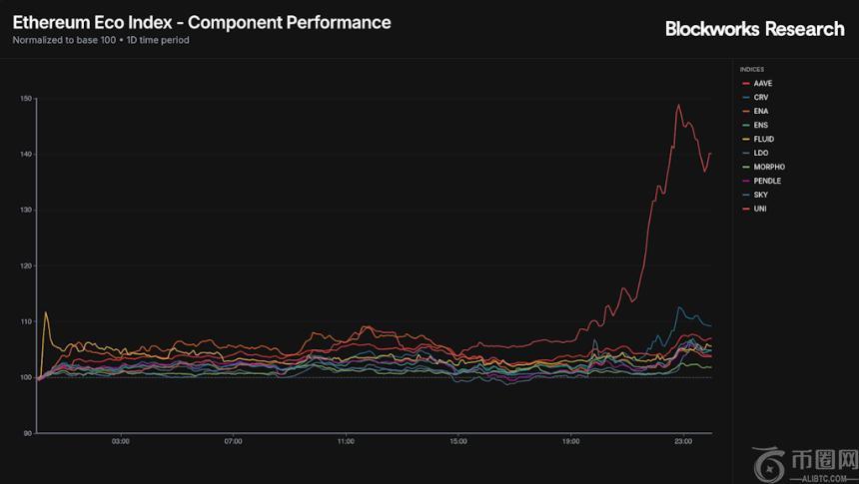This screenshot has height=484, width=859.
Task: Click the 15:00 time axis label
Action: pyautogui.click(x=458, y=441)
